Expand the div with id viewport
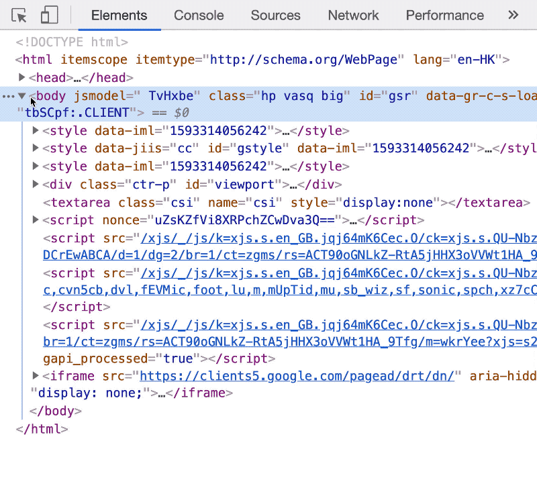The width and height of the screenshot is (537, 478). pyautogui.click(x=36, y=184)
